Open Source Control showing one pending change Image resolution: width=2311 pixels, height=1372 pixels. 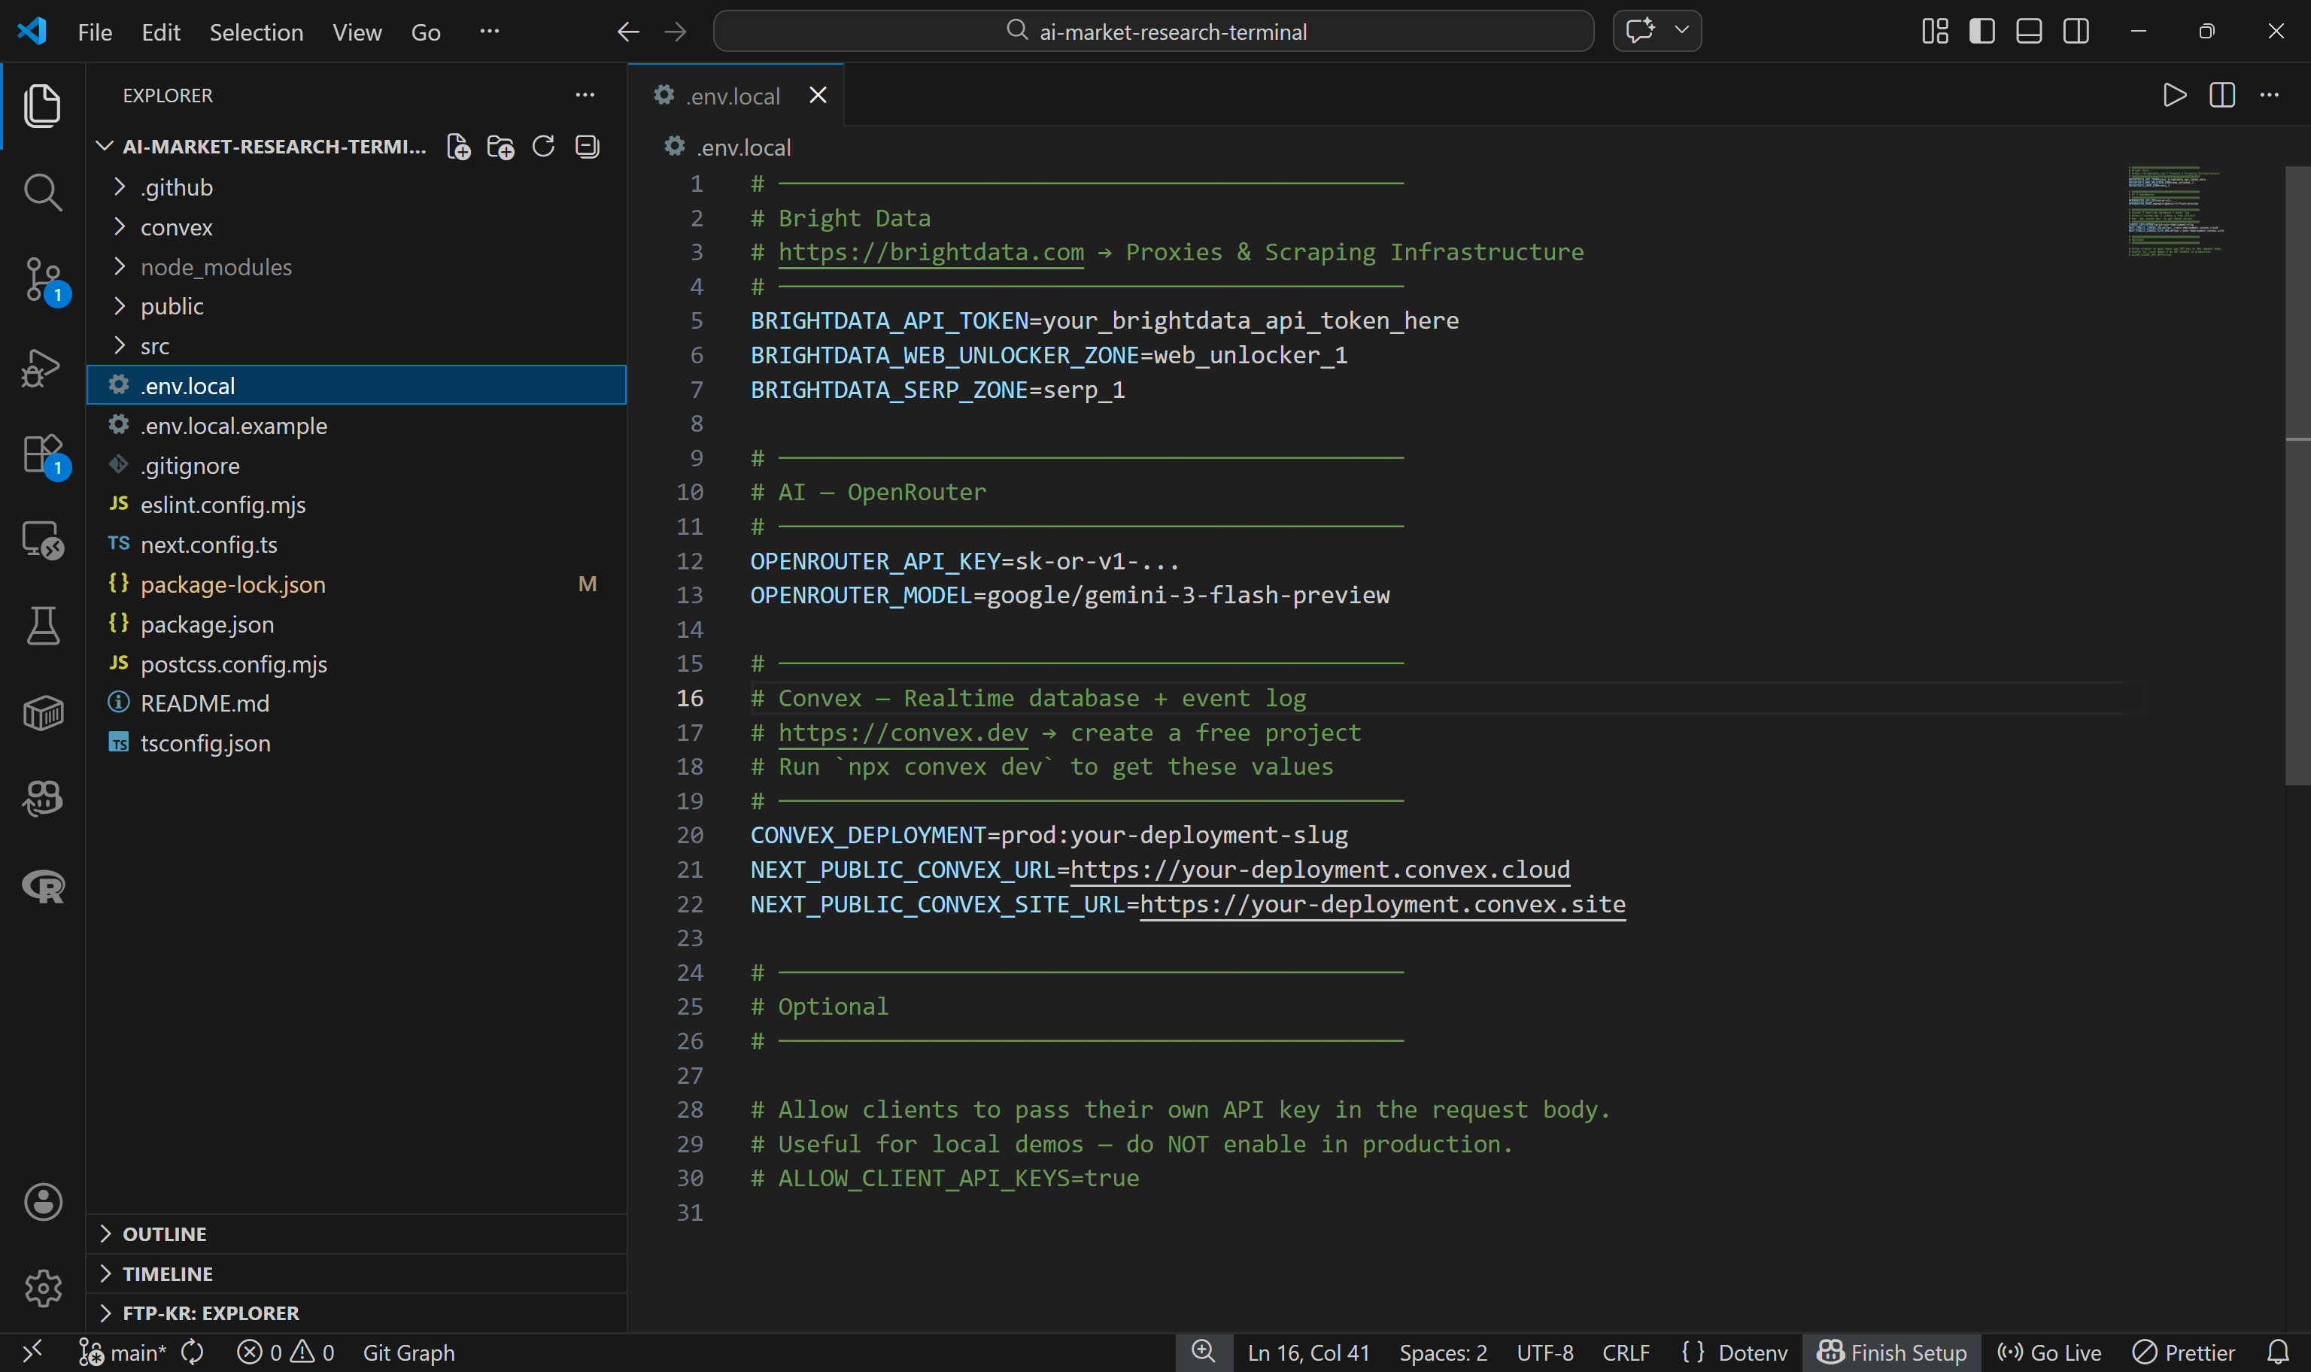(43, 280)
